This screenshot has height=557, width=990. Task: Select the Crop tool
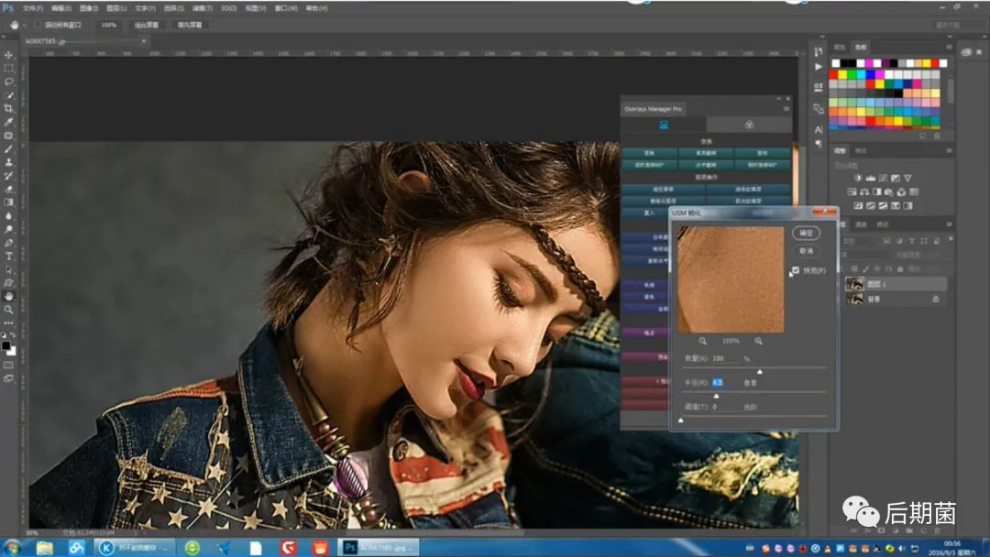(8, 108)
